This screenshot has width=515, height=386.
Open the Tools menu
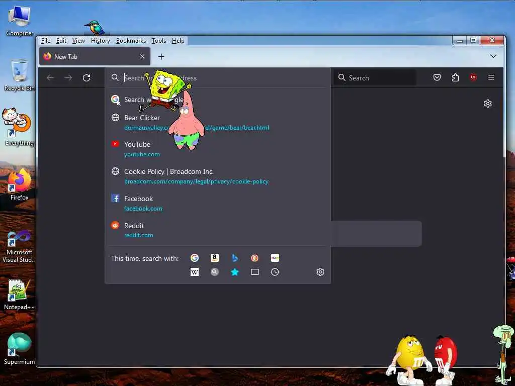click(x=158, y=41)
